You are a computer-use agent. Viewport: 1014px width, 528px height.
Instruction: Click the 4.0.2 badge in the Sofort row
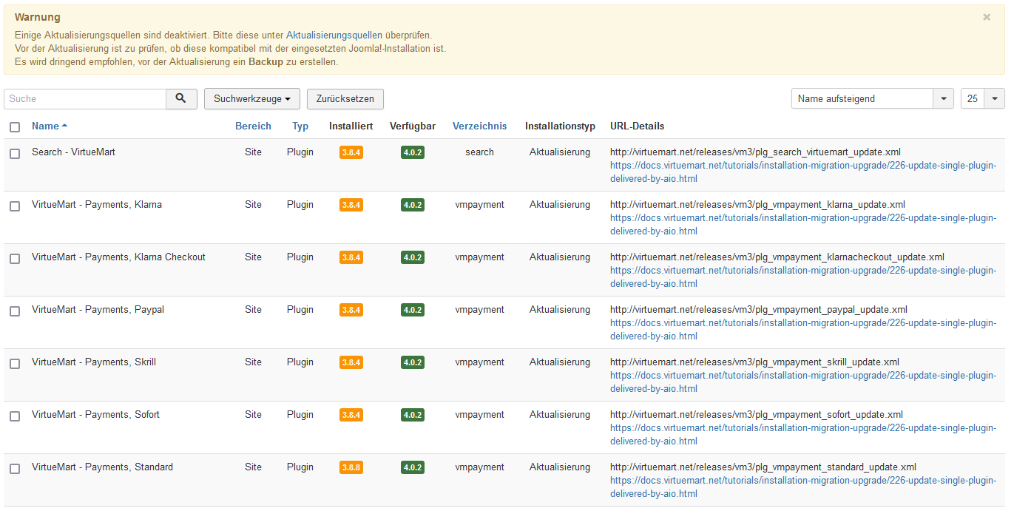(x=413, y=415)
